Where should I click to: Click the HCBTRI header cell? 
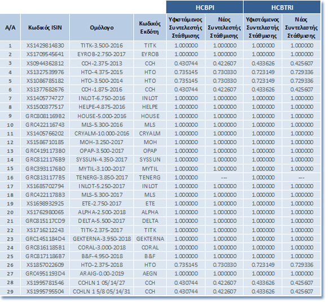pos(282,7)
